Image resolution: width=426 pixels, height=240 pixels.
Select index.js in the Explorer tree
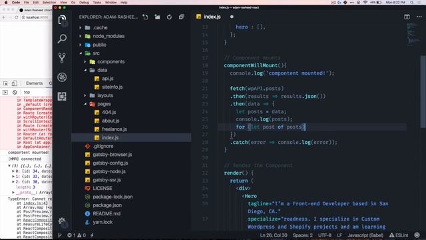[131, 137]
